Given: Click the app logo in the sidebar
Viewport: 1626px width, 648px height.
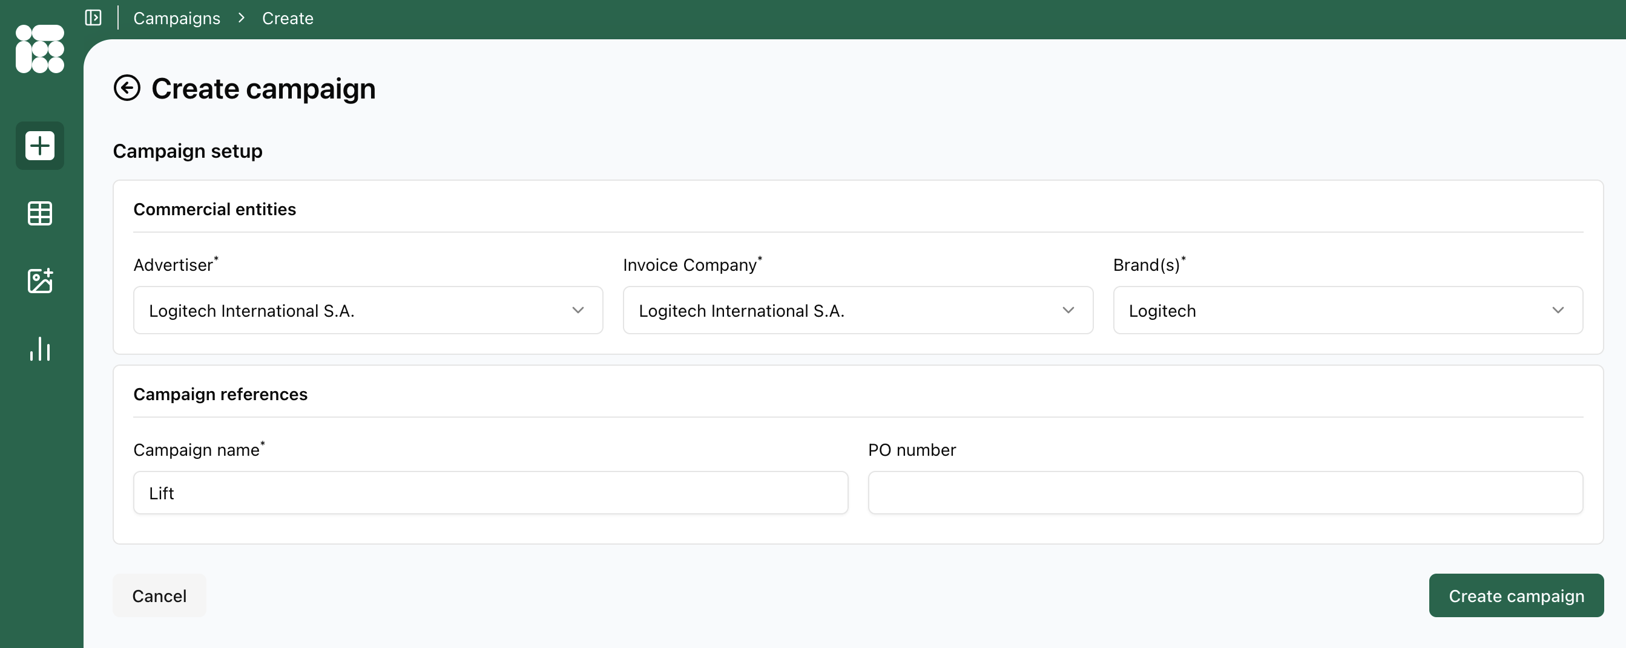Looking at the screenshot, I should (40, 49).
